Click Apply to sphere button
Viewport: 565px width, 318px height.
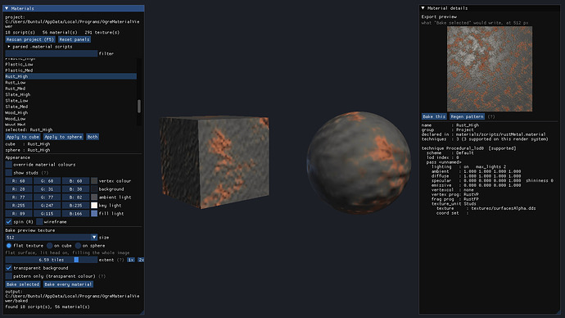(x=63, y=137)
